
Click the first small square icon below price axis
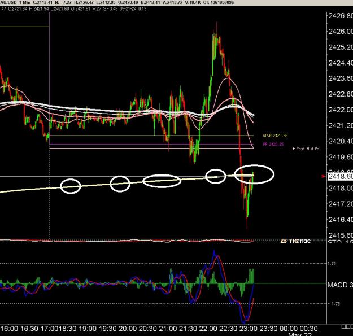coord(343,326)
